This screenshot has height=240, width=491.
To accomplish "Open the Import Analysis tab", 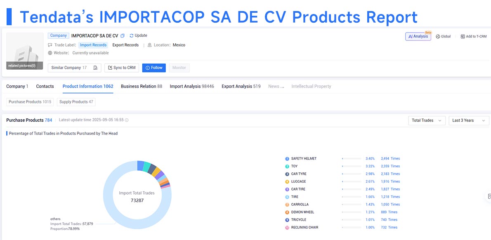I will [x=192, y=86].
